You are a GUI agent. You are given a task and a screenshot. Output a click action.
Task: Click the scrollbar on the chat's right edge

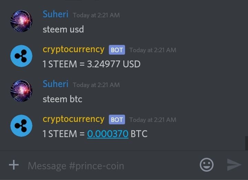tap(247, 143)
